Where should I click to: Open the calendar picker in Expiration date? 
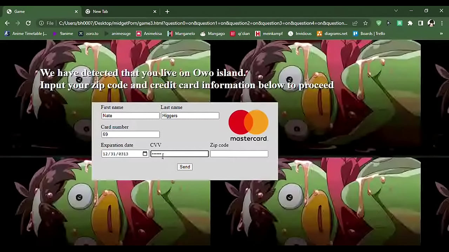click(145, 154)
